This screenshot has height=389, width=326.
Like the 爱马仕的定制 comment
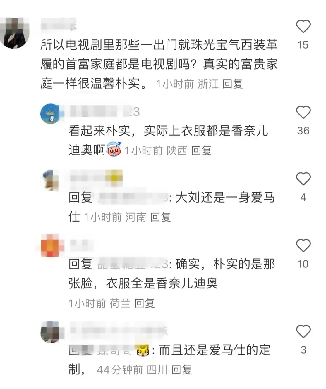303,331
